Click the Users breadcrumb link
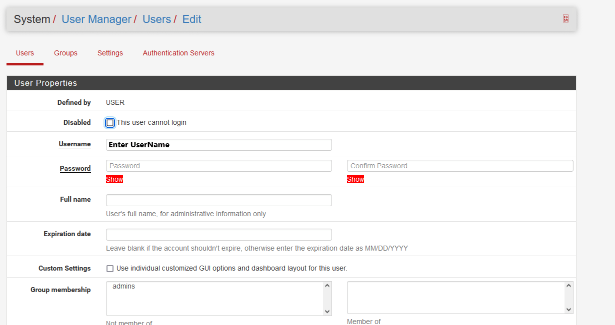This screenshot has width=615, height=325. pyautogui.click(x=156, y=19)
